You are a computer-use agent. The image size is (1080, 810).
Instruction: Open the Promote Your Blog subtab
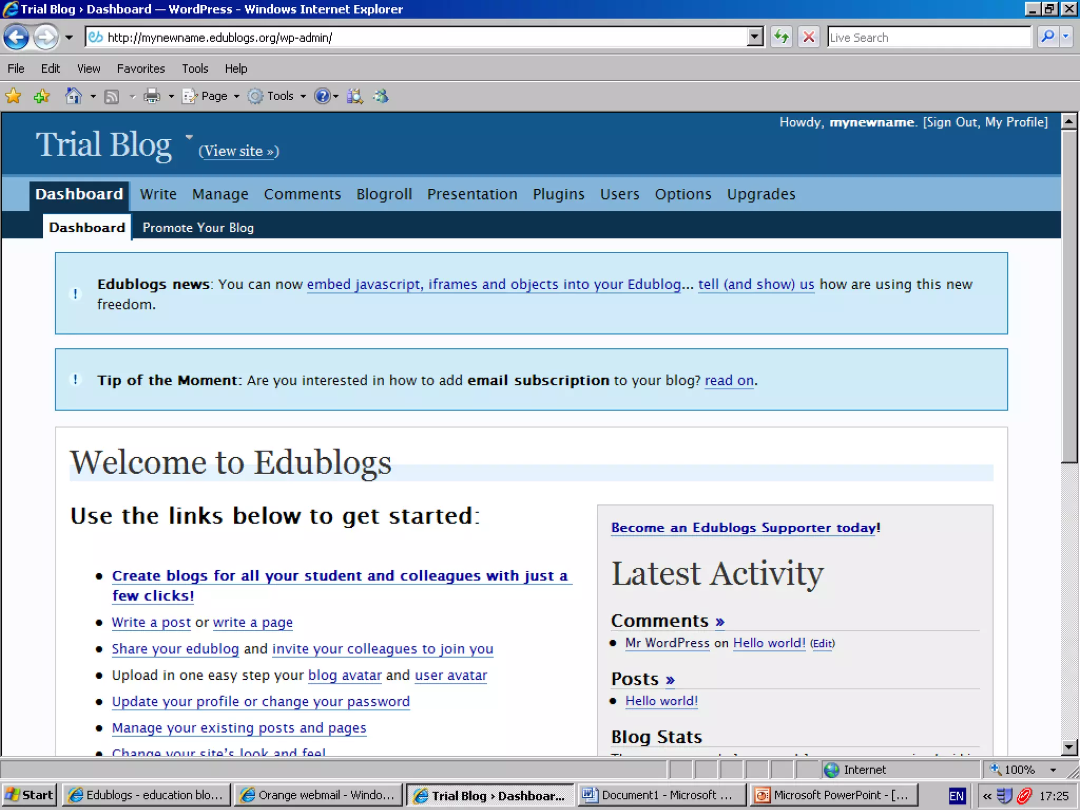(x=198, y=228)
